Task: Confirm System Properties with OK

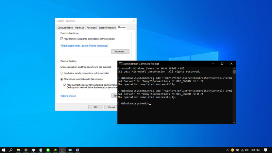Action: tap(96, 107)
